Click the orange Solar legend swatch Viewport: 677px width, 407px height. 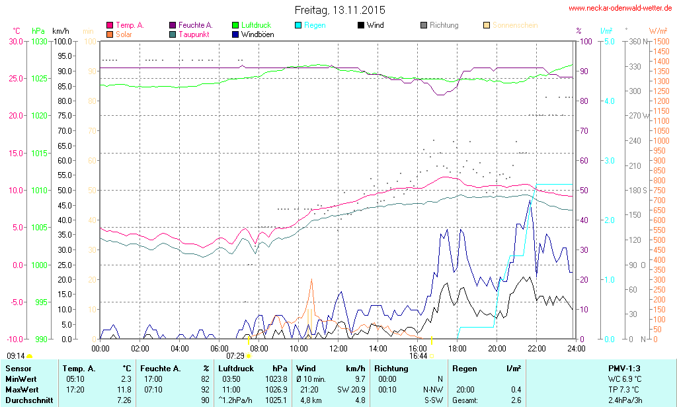[110, 34]
